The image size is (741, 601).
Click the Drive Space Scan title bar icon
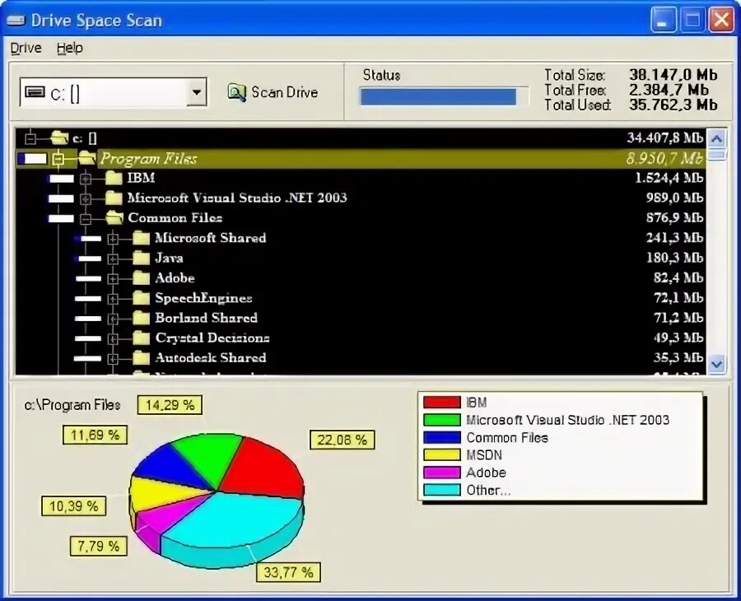click(16, 21)
